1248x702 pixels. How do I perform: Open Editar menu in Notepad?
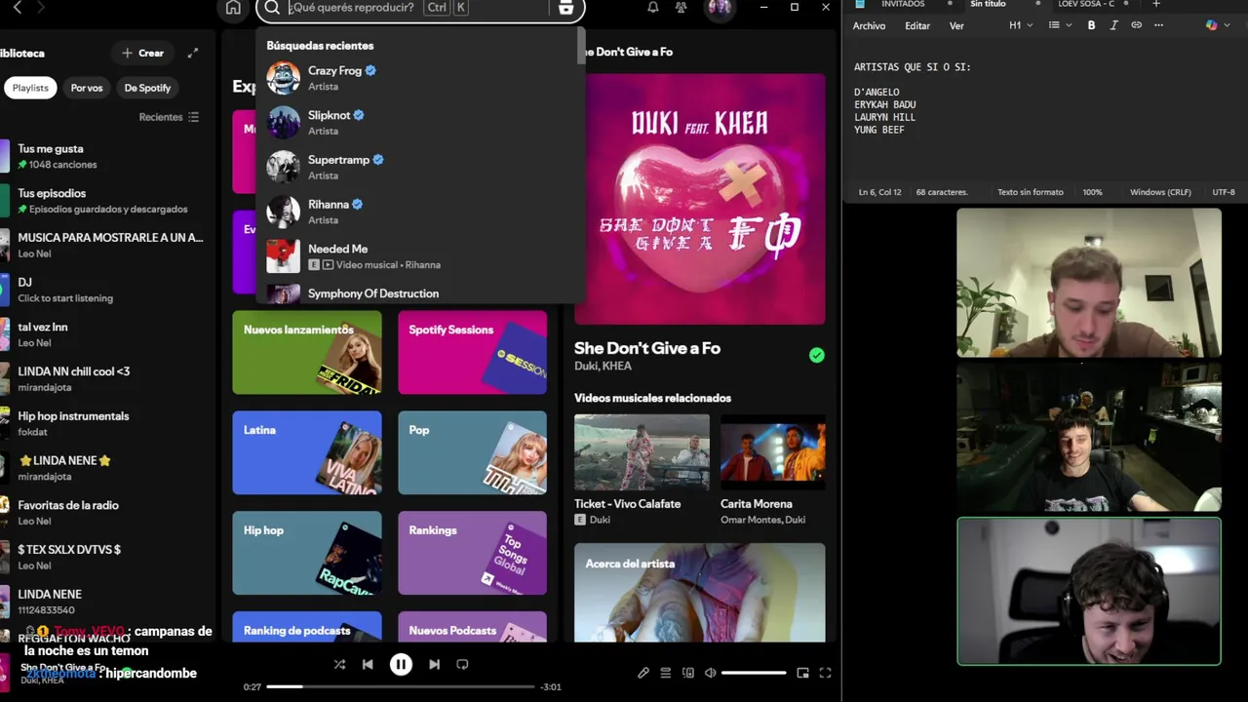tap(917, 25)
